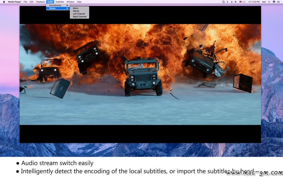Viewport: 283px width, 177px height.
Task: Open the Apple menu
Action: 4,2
